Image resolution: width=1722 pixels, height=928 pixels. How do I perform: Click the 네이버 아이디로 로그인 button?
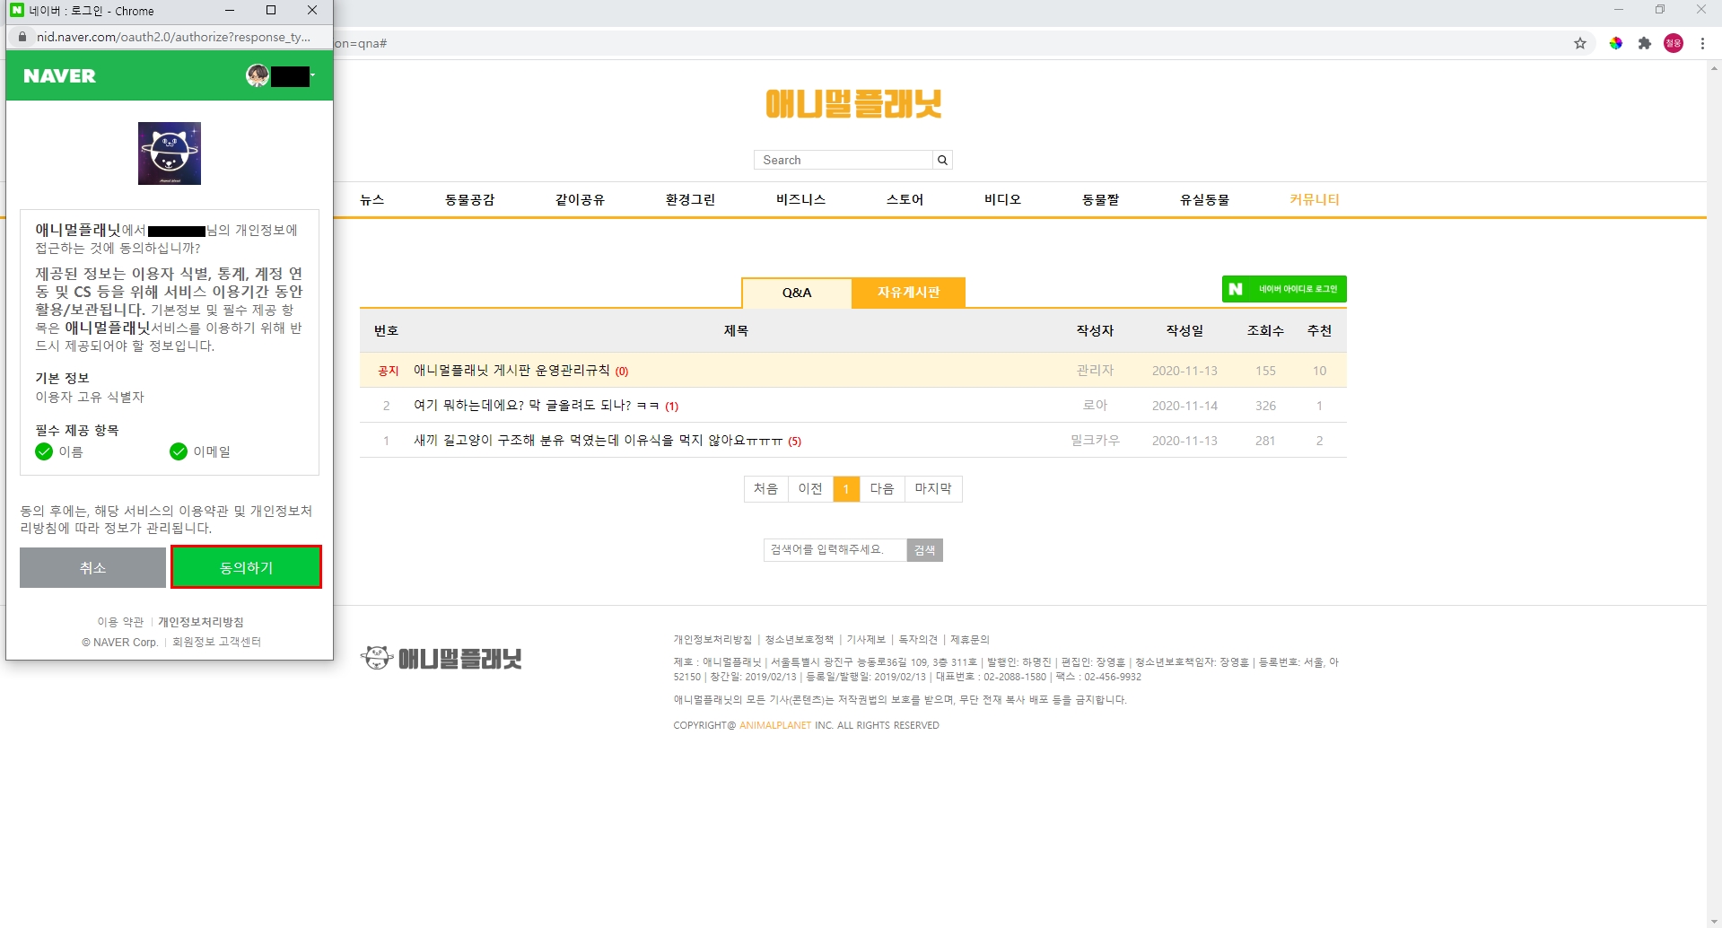1284,289
